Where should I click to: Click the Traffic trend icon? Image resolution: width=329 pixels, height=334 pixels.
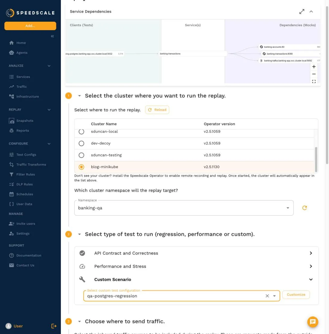[x=11, y=87]
